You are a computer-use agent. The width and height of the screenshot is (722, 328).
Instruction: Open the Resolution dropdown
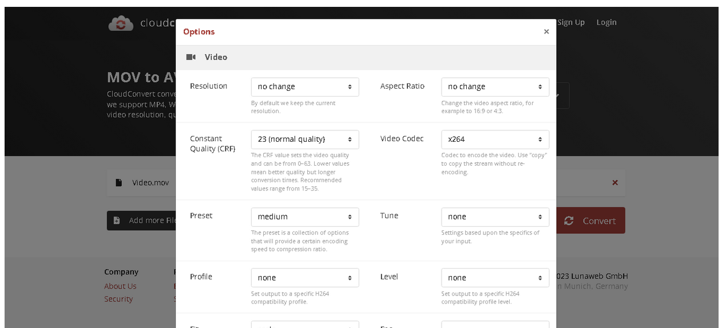pos(305,87)
